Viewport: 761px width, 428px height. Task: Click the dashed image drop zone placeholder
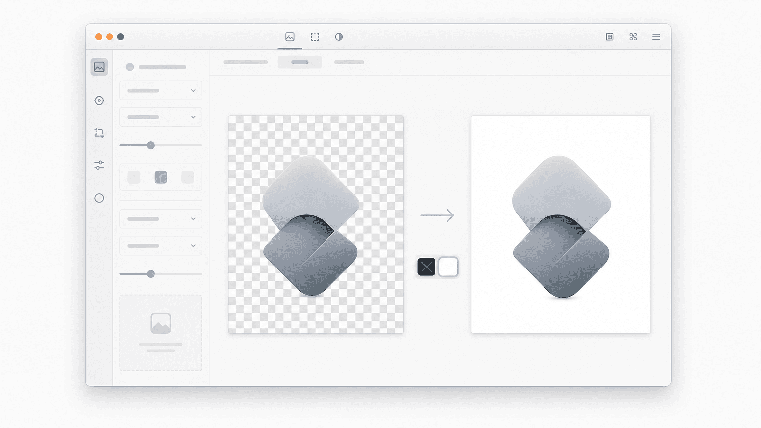pos(161,333)
